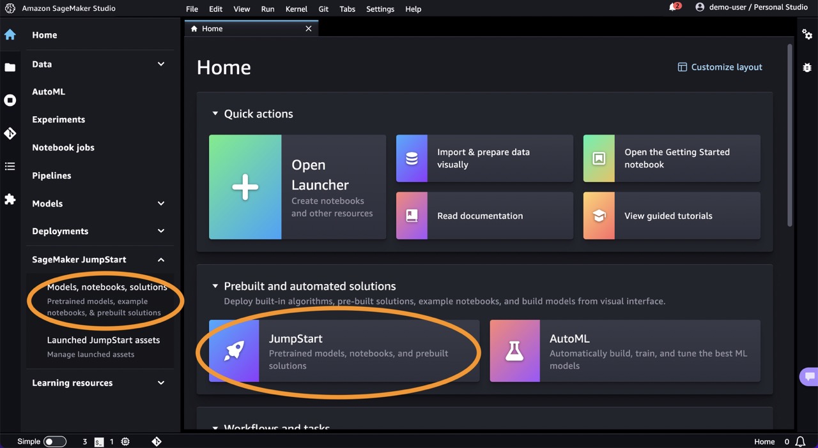The image size is (818, 448).
Task: Click the Git icon in status bar
Action: point(157,442)
